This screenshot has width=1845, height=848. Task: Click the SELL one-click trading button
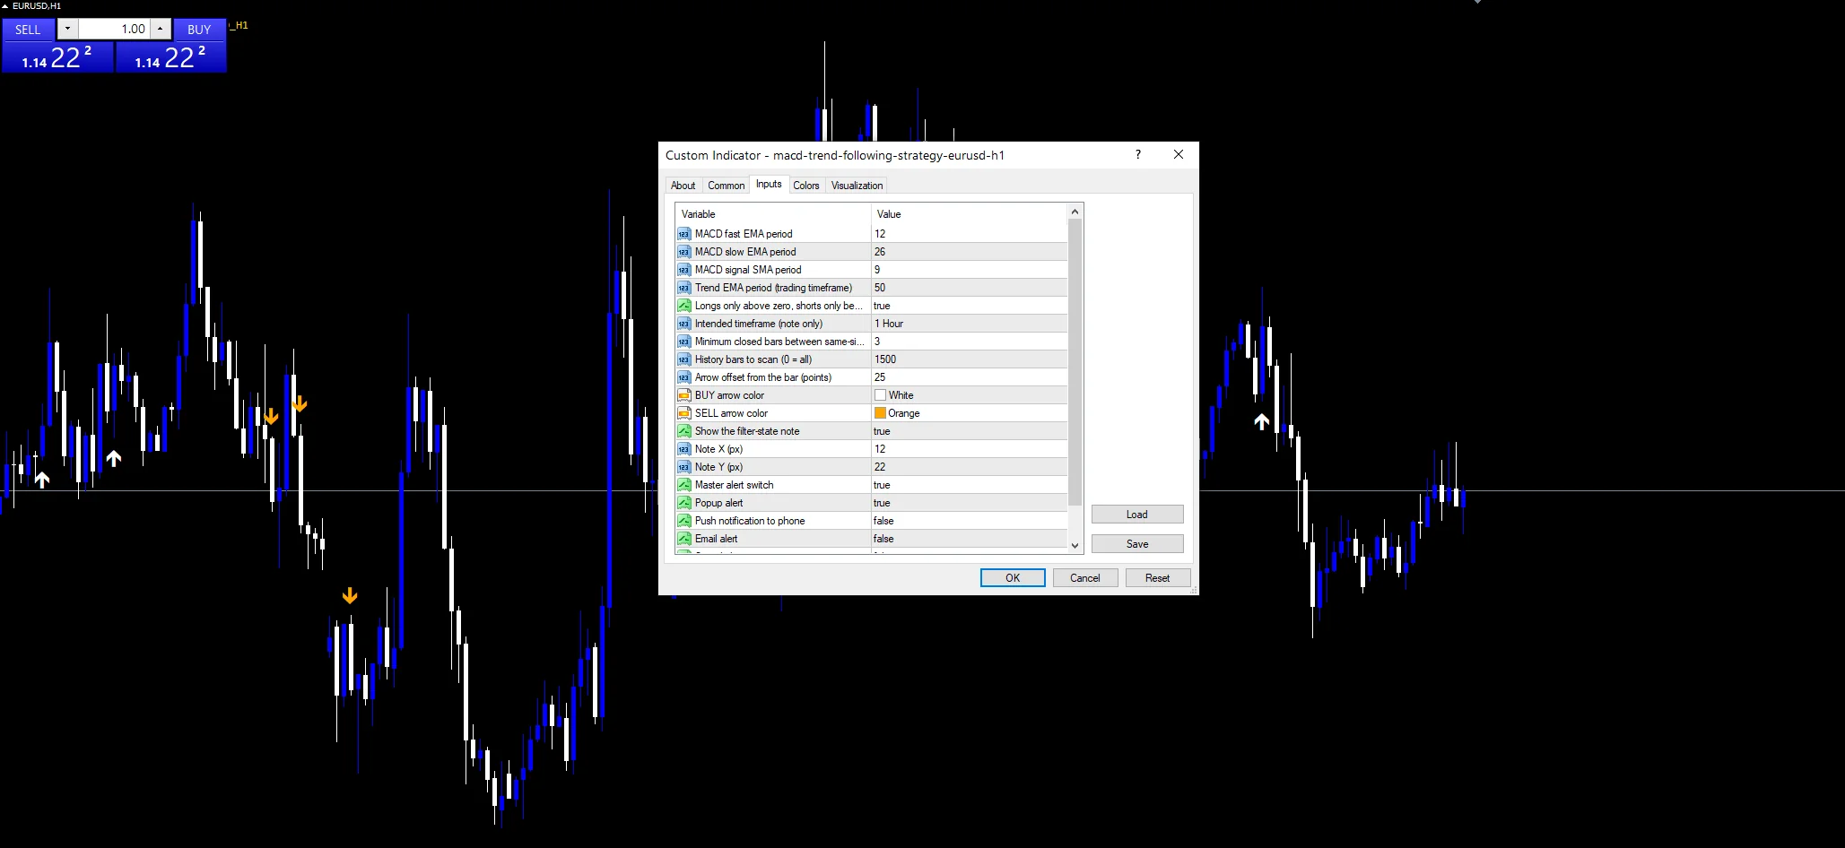pyautogui.click(x=28, y=30)
